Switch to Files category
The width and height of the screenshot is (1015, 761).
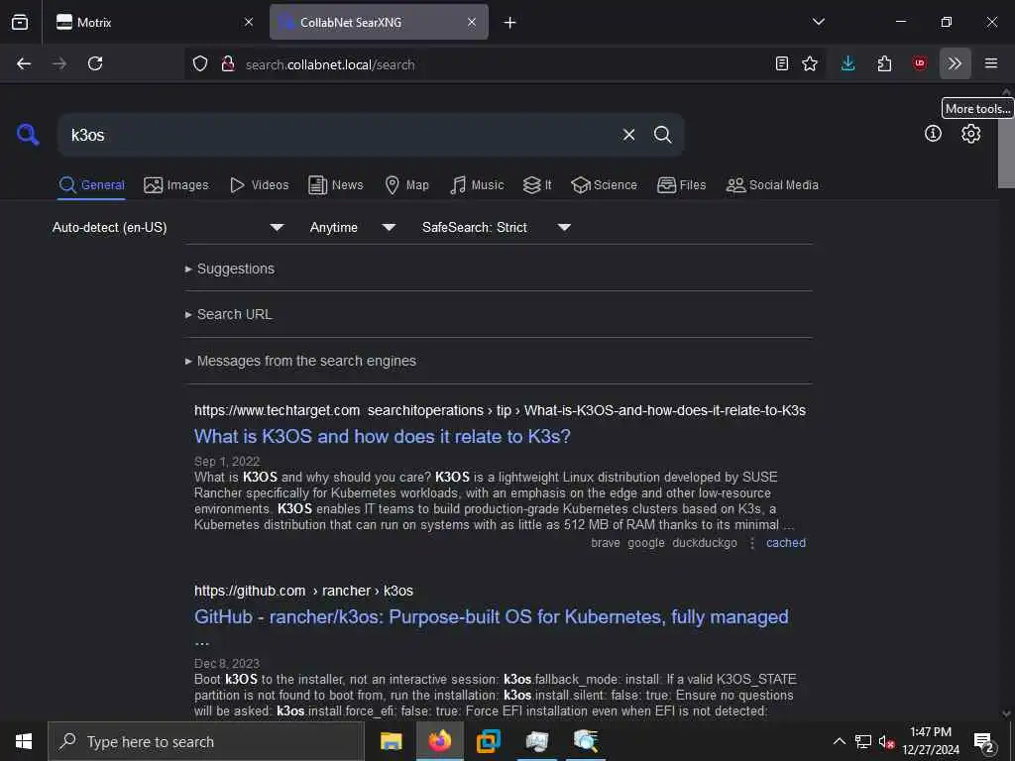(682, 185)
